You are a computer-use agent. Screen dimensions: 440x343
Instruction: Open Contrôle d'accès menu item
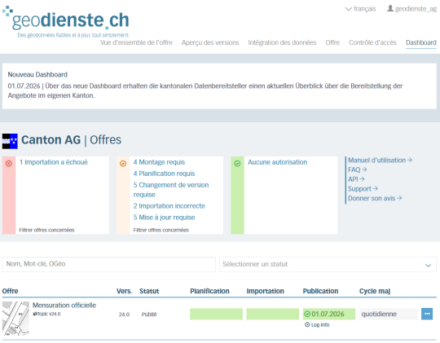(372, 42)
